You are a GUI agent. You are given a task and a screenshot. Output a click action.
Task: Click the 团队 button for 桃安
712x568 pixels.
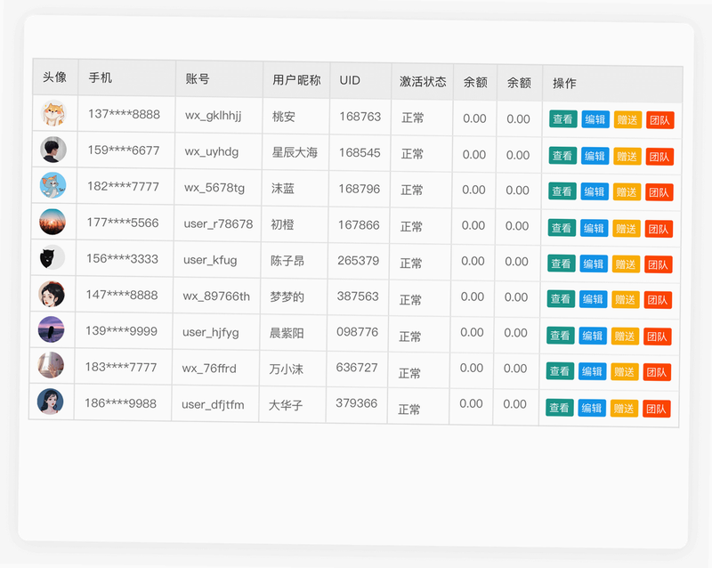pos(660,120)
